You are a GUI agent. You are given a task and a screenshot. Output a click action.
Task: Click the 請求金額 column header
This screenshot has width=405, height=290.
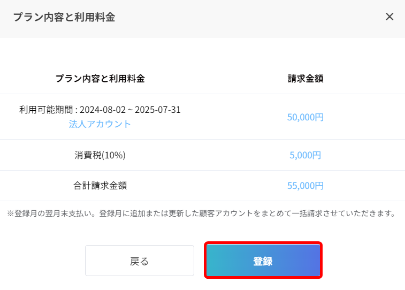[305, 79]
